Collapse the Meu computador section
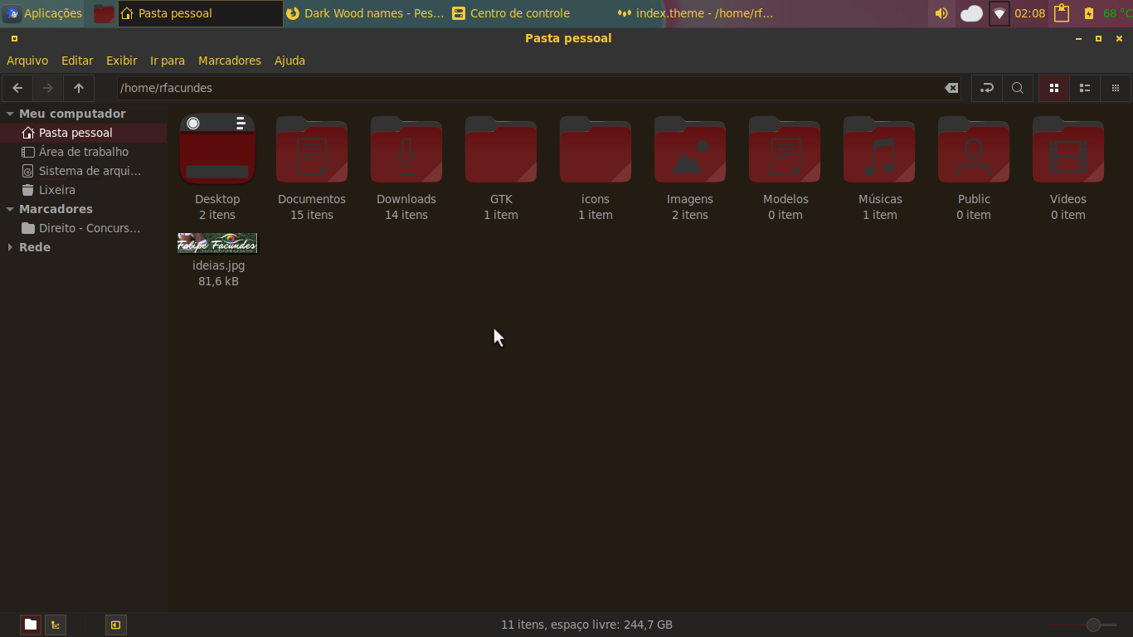This screenshot has width=1133, height=637. click(x=10, y=114)
